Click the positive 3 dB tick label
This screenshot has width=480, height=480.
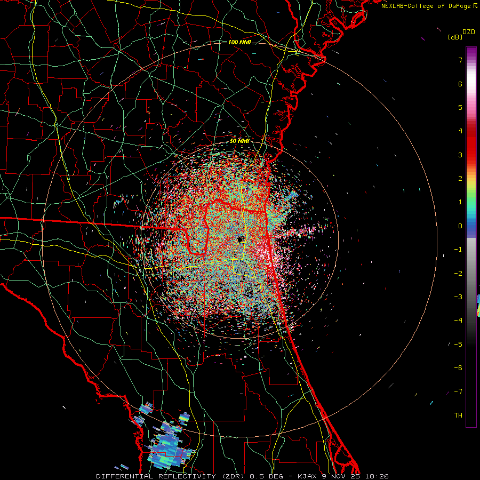pyautogui.click(x=460, y=155)
